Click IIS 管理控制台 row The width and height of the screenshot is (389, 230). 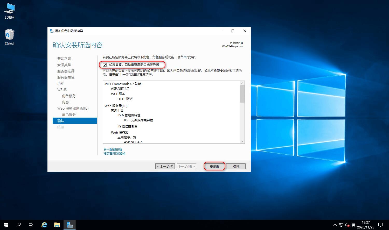(x=127, y=126)
